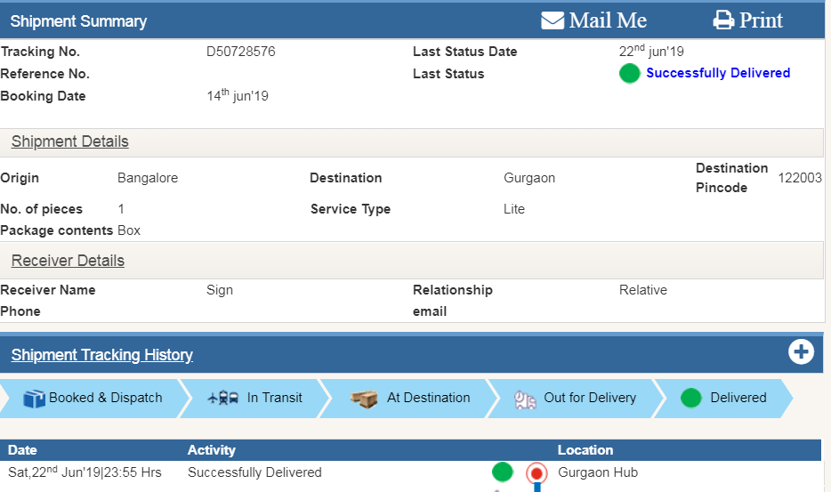
Task: Click the In Transit plane-train icon
Action: (222, 399)
